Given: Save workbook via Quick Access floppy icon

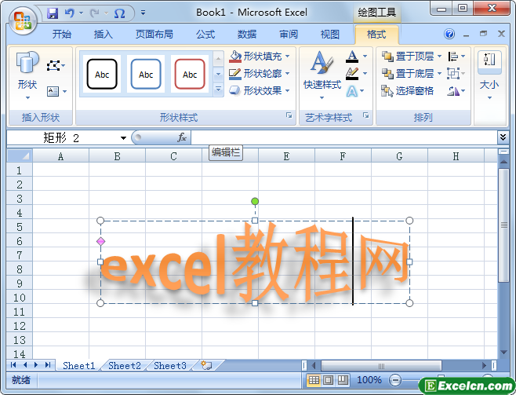Looking at the screenshot, I should point(53,13).
